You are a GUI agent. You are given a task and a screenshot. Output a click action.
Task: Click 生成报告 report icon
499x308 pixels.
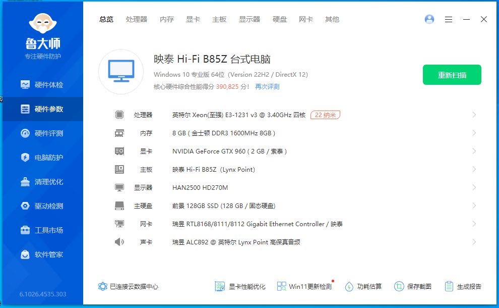click(449, 286)
